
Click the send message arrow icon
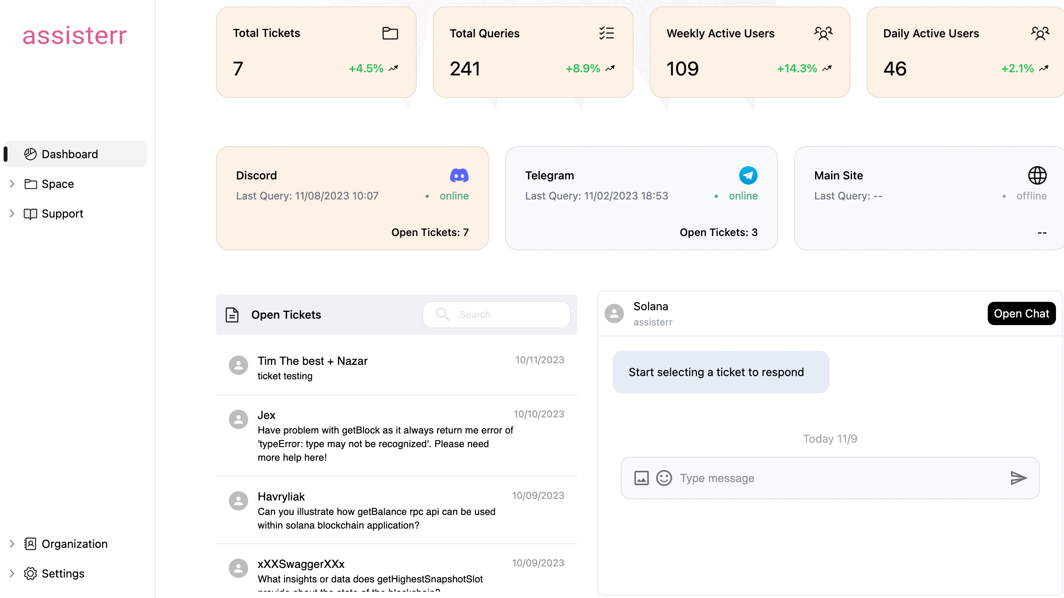1018,478
